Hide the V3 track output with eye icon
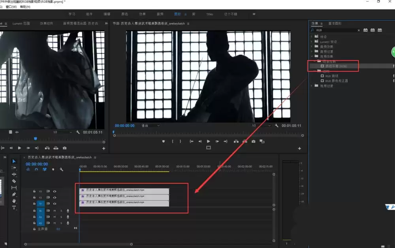Image resolution: width=395 pixels, height=248 pixels. point(55,192)
